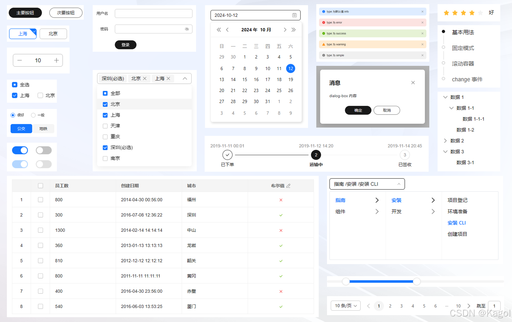
Task: Expand the 数据 2 tree node
Action: pos(445,141)
